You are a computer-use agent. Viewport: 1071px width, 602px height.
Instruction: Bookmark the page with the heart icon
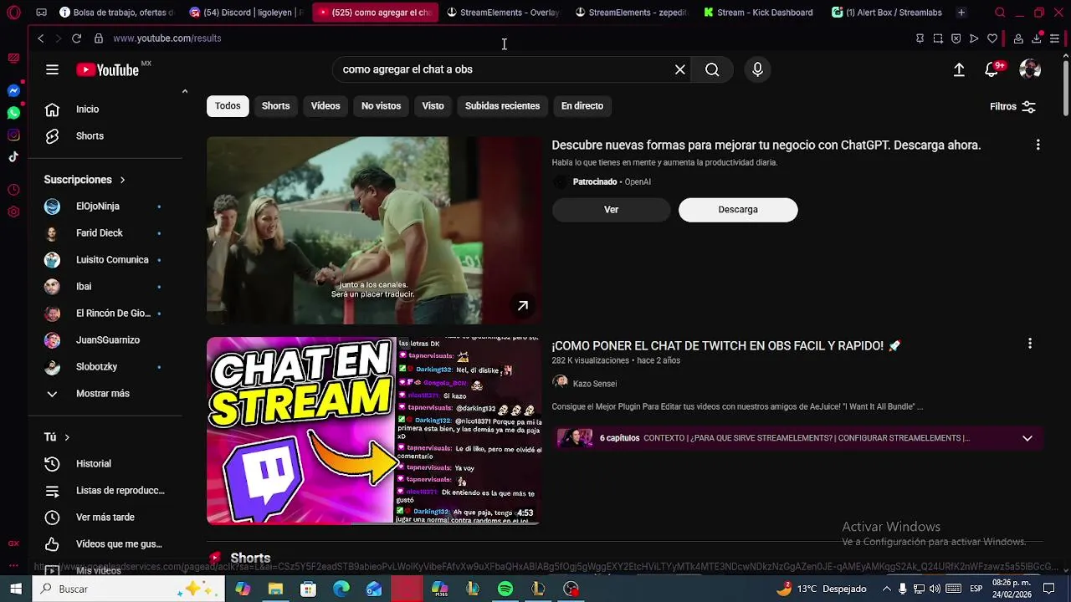pos(992,38)
